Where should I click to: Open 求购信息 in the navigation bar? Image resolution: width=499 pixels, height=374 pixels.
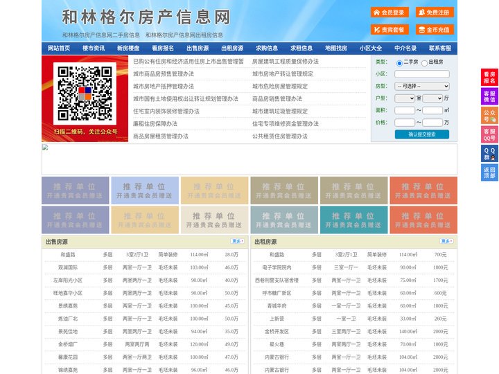pyautogui.click(x=267, y=48)
